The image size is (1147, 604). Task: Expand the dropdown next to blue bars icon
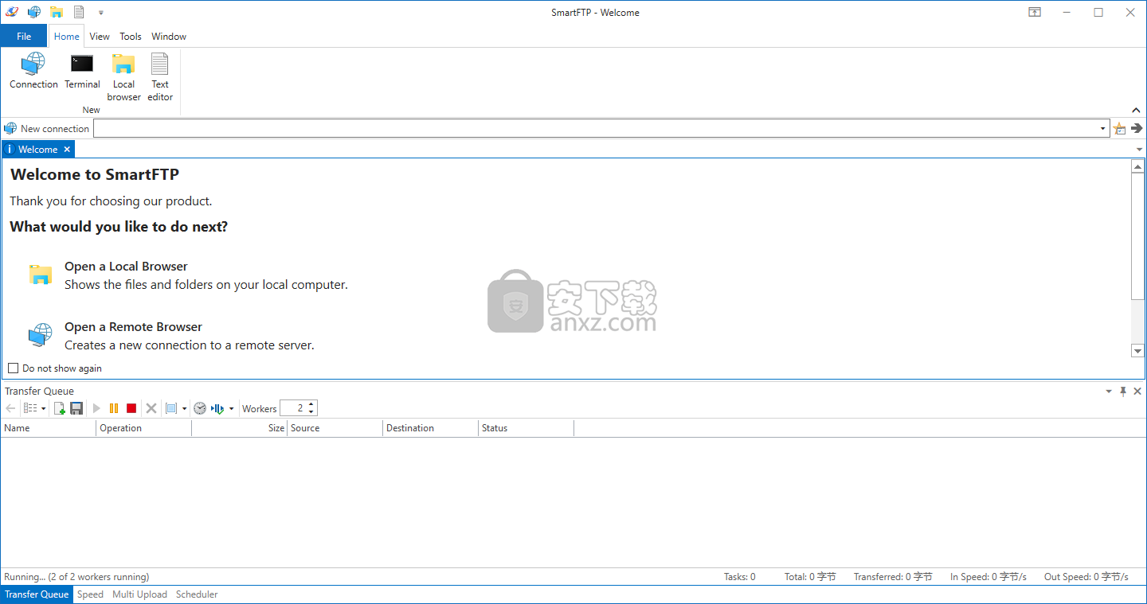(232, 408)
